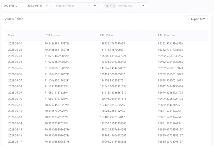Export the table as CSV
The height and width of the screenshot is (146, 214).
tap(196, 19)
